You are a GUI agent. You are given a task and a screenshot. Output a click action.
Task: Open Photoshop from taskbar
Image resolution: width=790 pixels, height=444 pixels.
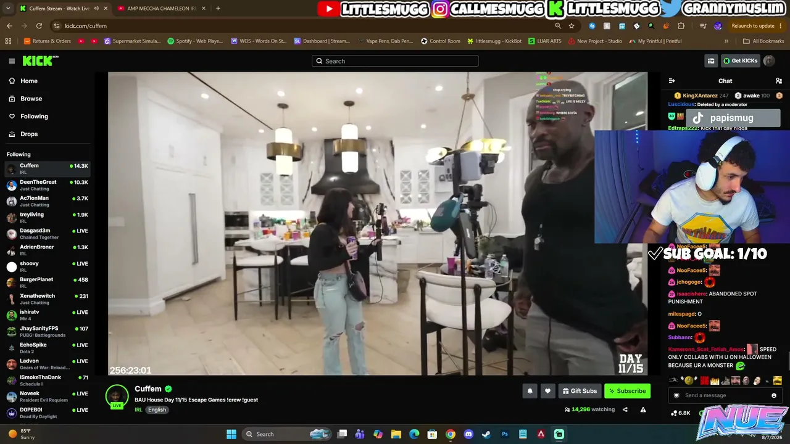(505, 434)
